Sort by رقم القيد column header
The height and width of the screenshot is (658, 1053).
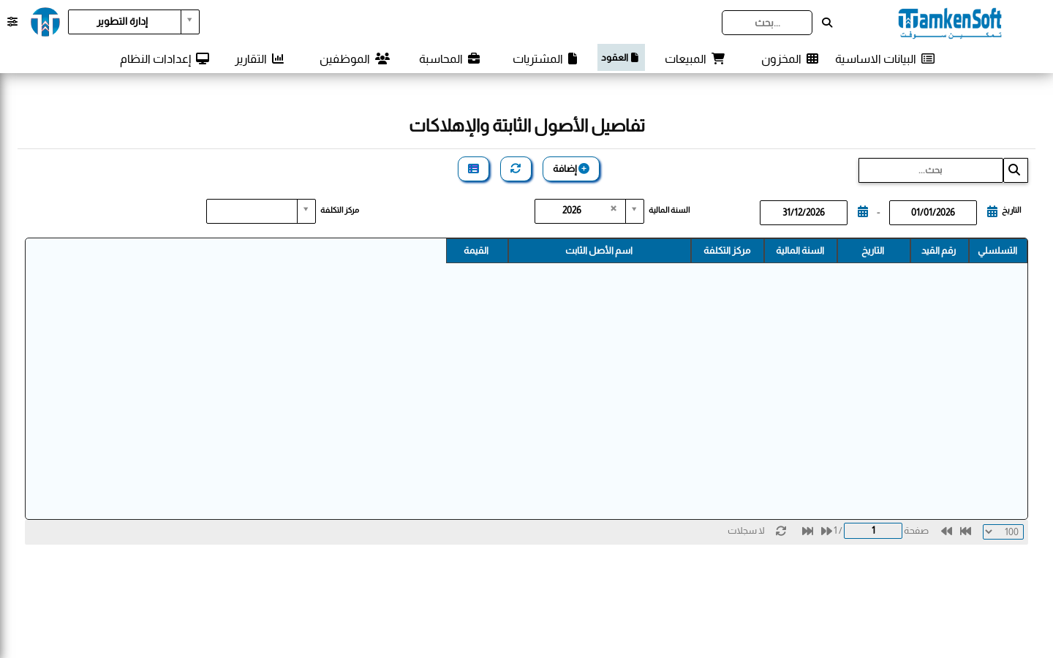(x=939, y=251)
